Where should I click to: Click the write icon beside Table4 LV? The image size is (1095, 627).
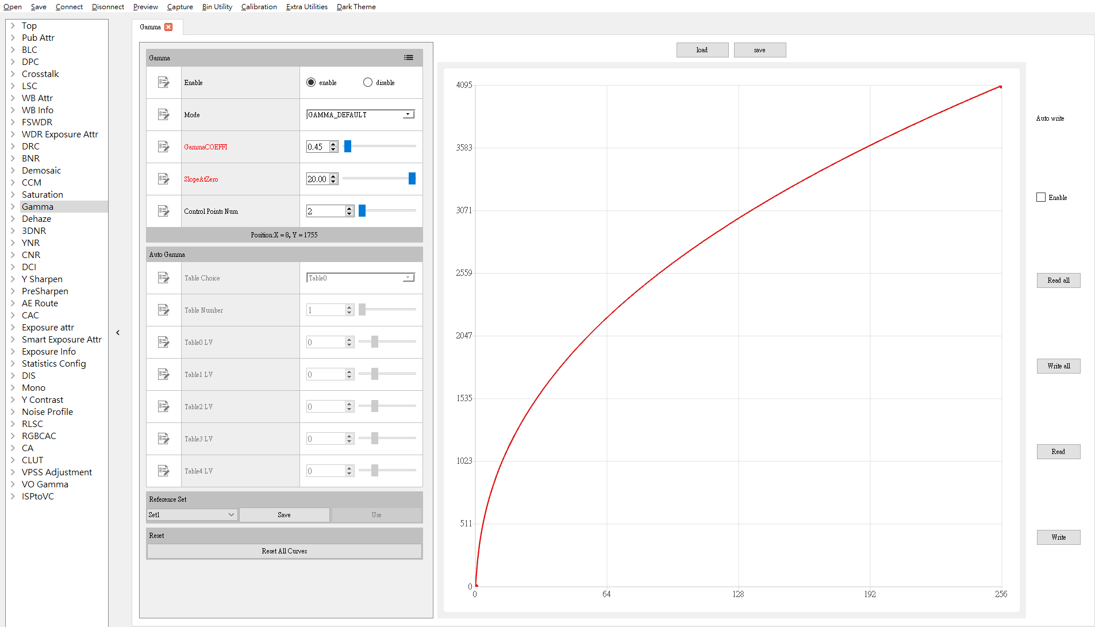point(164,471)
